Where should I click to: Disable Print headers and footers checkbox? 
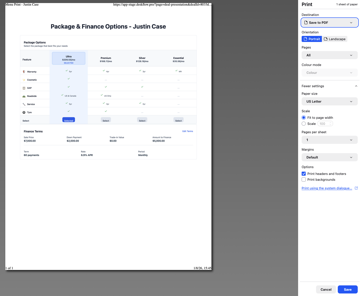(x=304, y=174)
